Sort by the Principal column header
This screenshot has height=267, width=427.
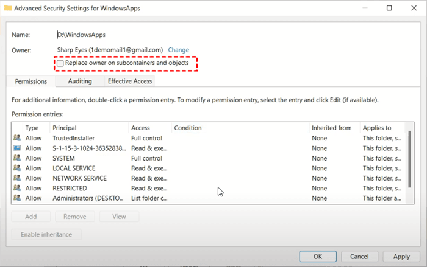click(65, 128)
